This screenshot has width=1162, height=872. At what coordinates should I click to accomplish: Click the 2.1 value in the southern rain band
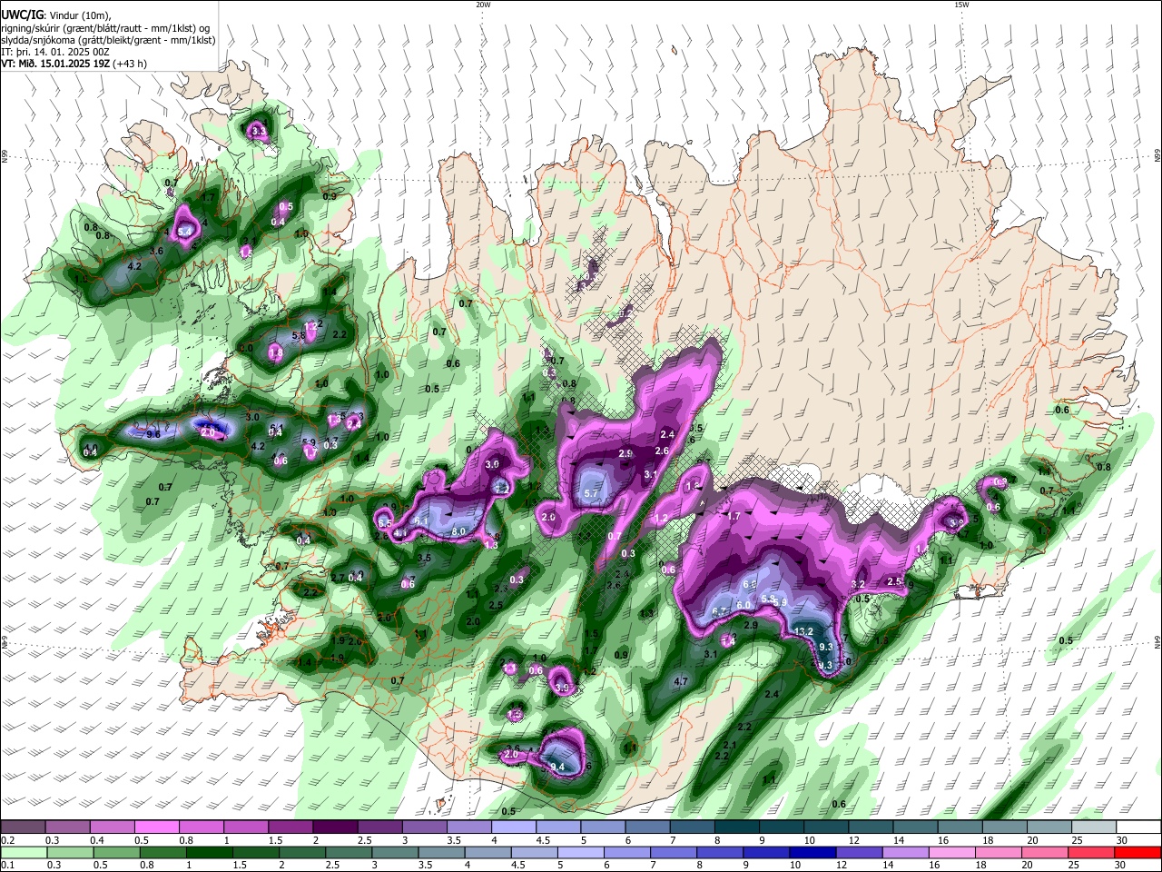coord(730,745)
